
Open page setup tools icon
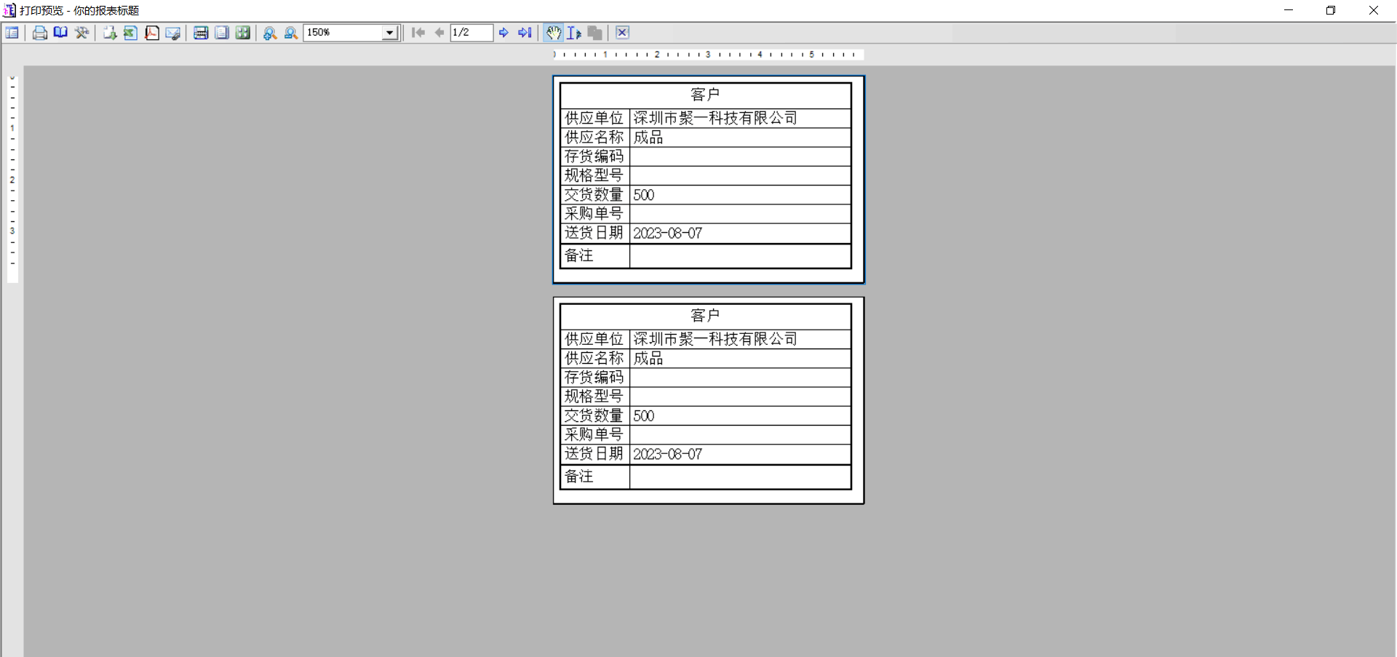pos(81,33)
